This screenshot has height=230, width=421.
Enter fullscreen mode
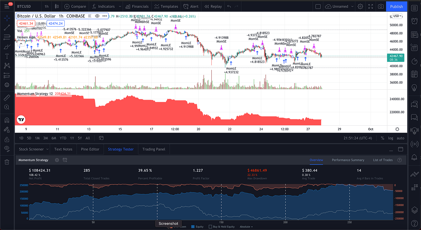[x=371, y=6]
